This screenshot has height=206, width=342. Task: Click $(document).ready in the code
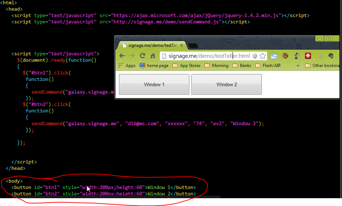(41, 60)
